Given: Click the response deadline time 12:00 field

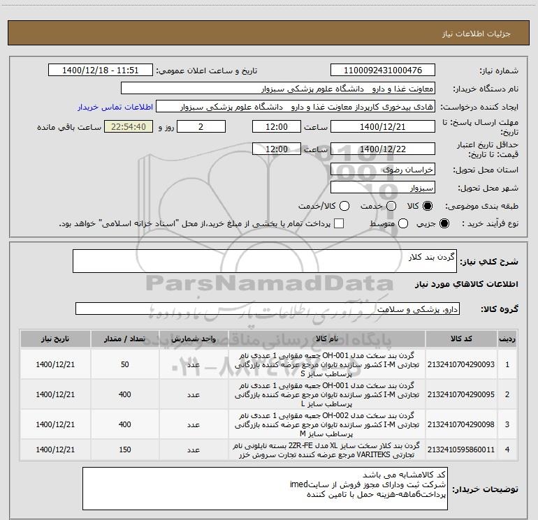Looking at the screenshot, I should (x=277, y=127).
